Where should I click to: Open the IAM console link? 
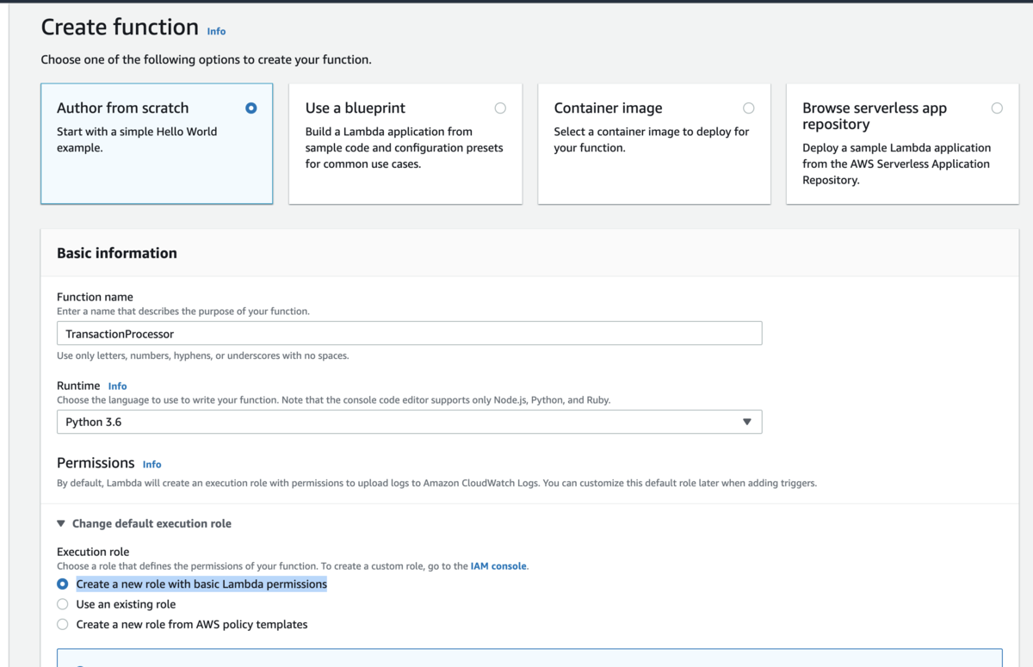498,566
